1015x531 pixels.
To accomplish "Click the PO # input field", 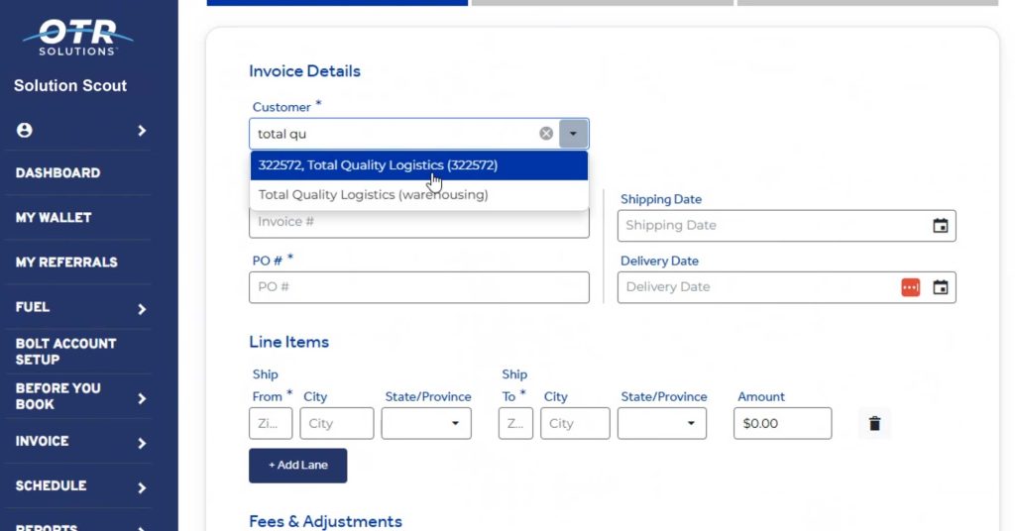I will point(418,287).
